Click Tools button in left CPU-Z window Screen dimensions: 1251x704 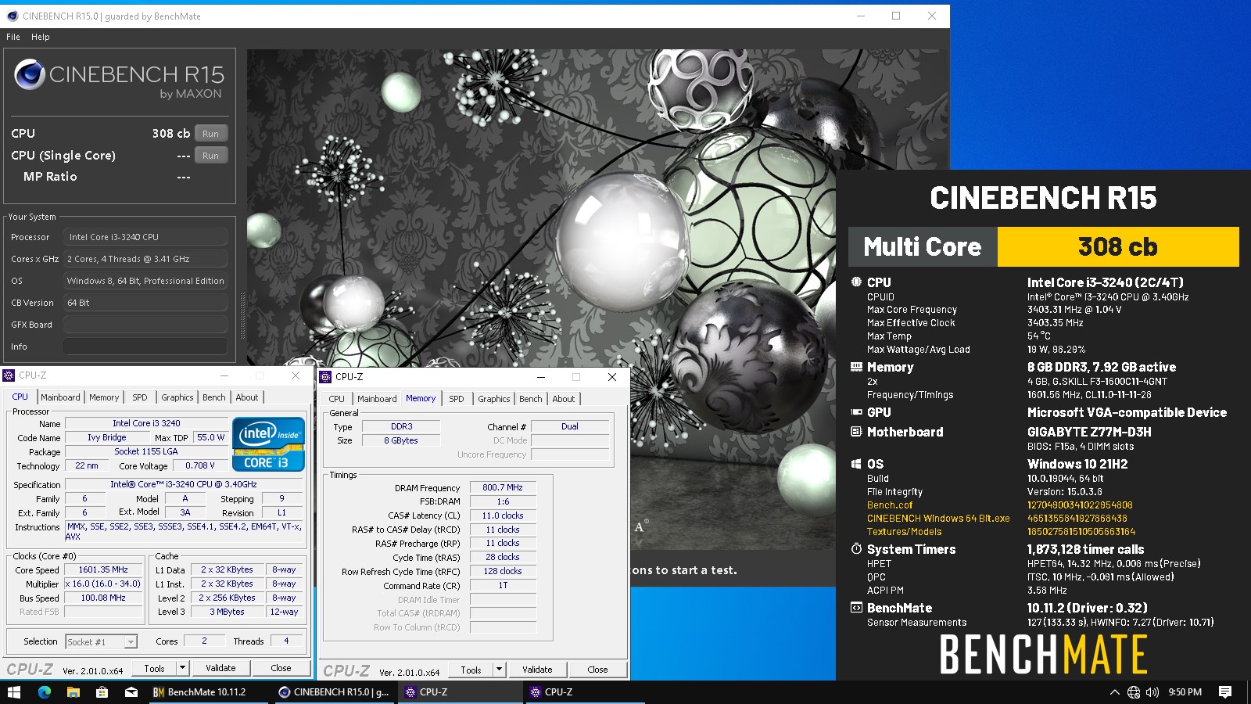155,669
